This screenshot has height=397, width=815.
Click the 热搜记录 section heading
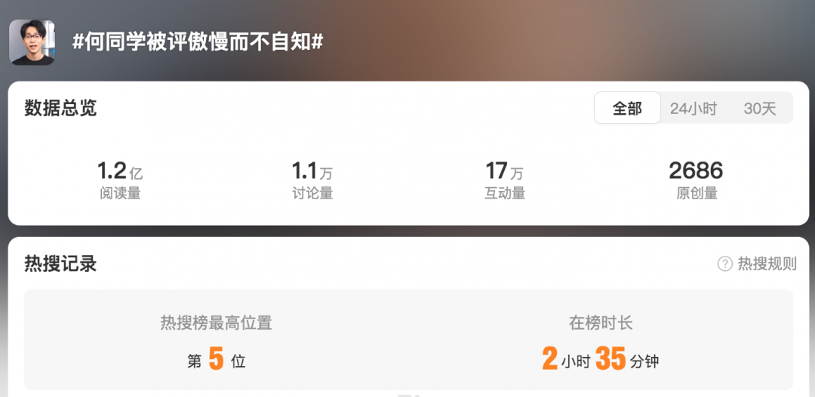click(x=60, y=264)
